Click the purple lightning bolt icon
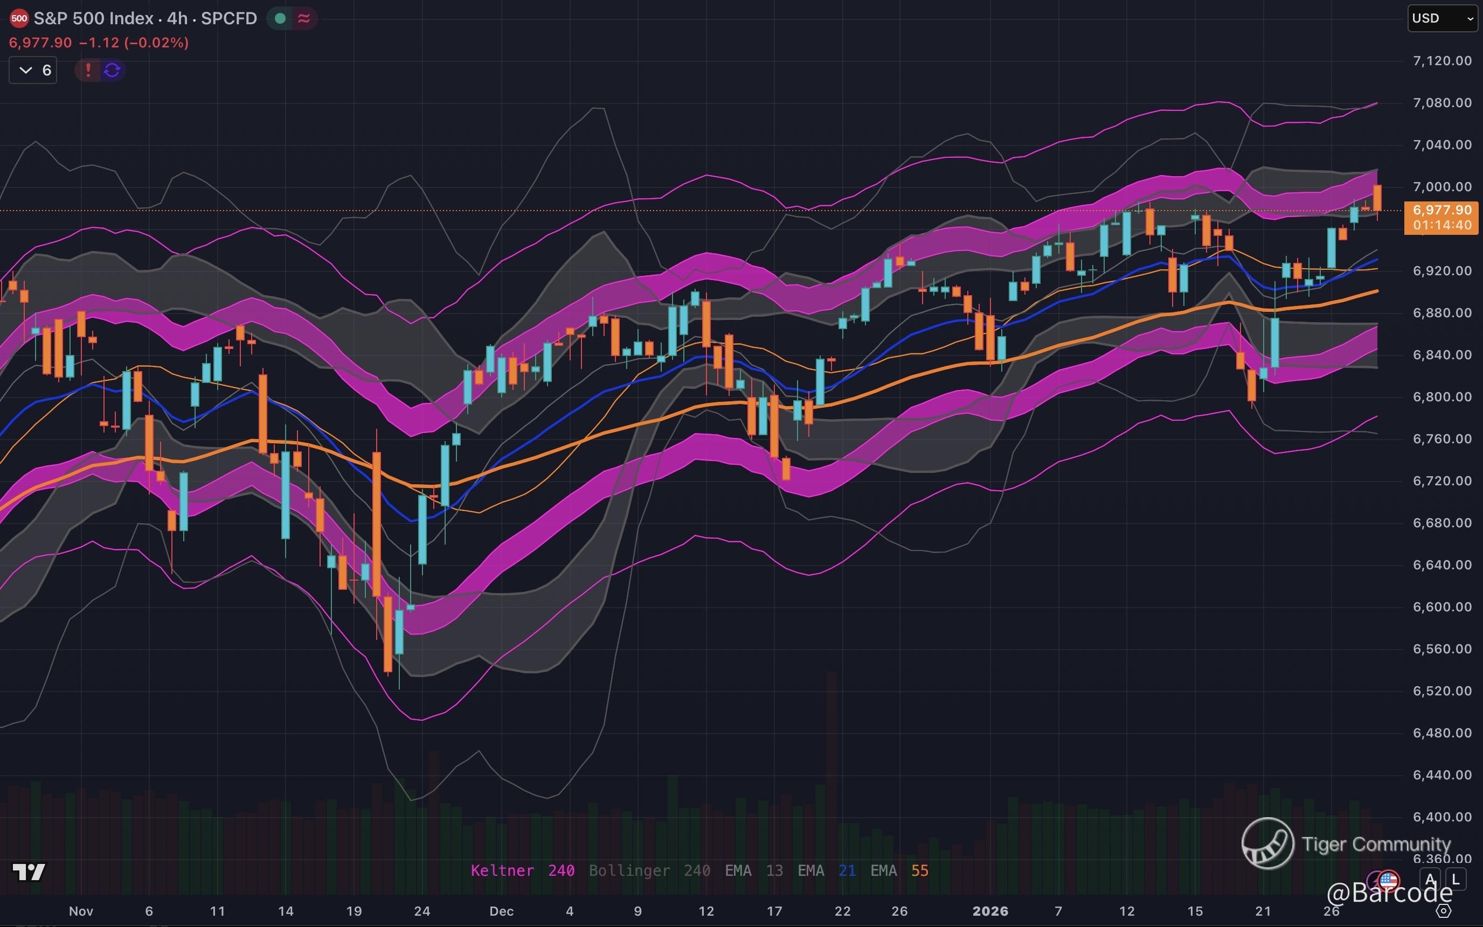This screenshot has width=1483, height=927. [x=1375, y=881]
